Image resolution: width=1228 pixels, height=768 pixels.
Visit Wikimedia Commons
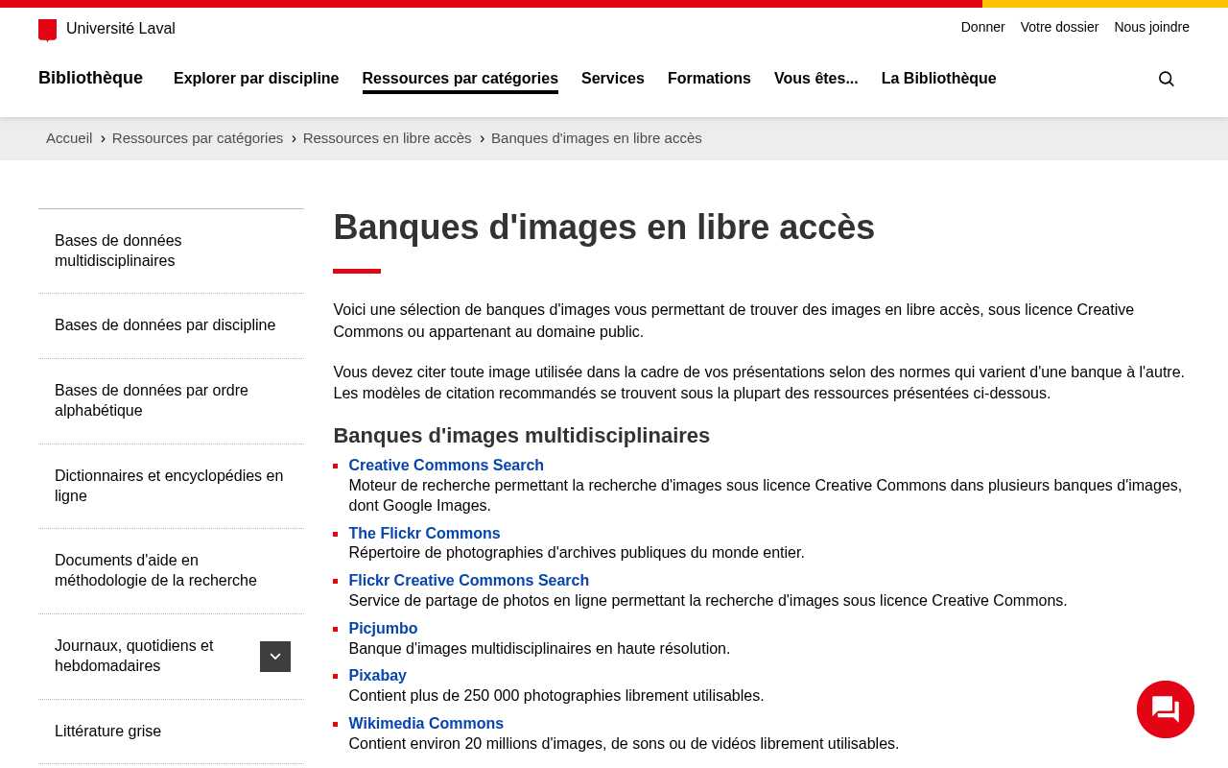426,723
